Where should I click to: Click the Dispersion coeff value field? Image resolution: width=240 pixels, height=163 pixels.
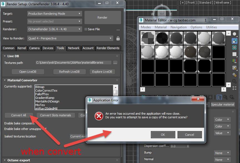(178, 146)
